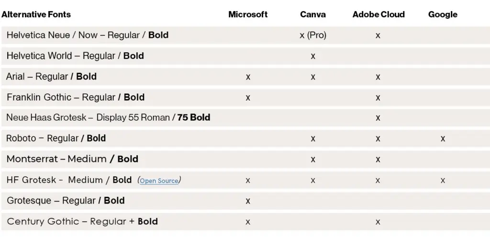
Task: Select the Montserrat Medium / Bold row label
Action: (72, 159)
